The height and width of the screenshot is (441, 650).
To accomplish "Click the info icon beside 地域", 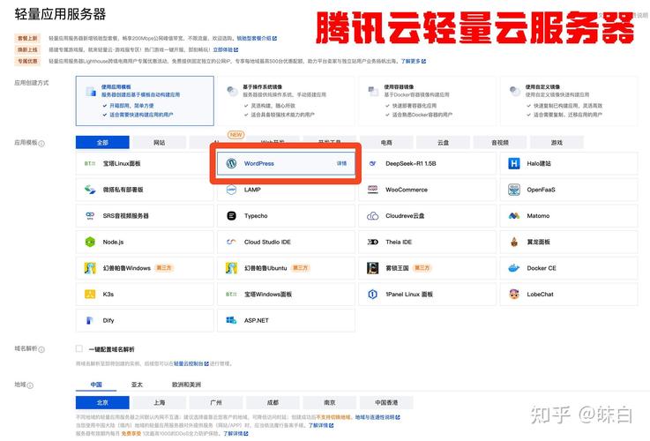I will tap(30, 385).
